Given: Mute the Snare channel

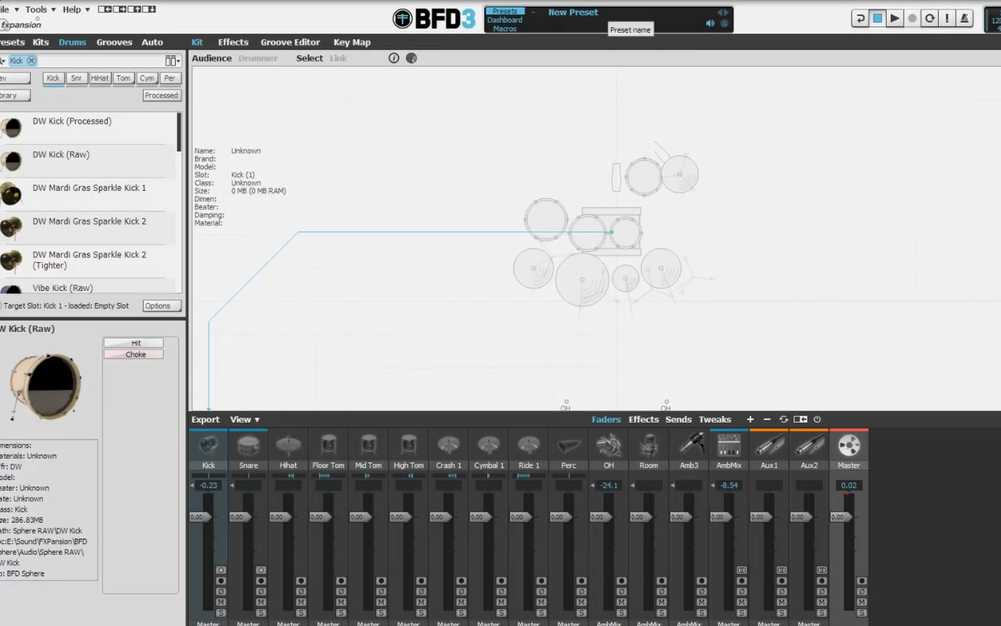Looking at the screenshot, I should pos(261,603).
